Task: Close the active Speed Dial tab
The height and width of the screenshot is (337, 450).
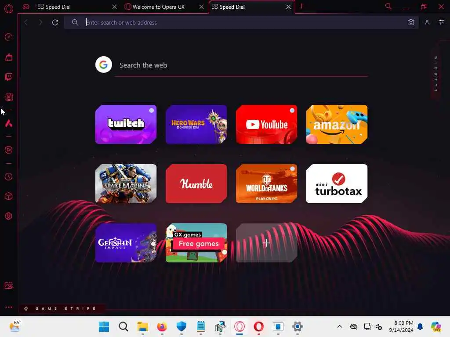Action: click(288, 7)
